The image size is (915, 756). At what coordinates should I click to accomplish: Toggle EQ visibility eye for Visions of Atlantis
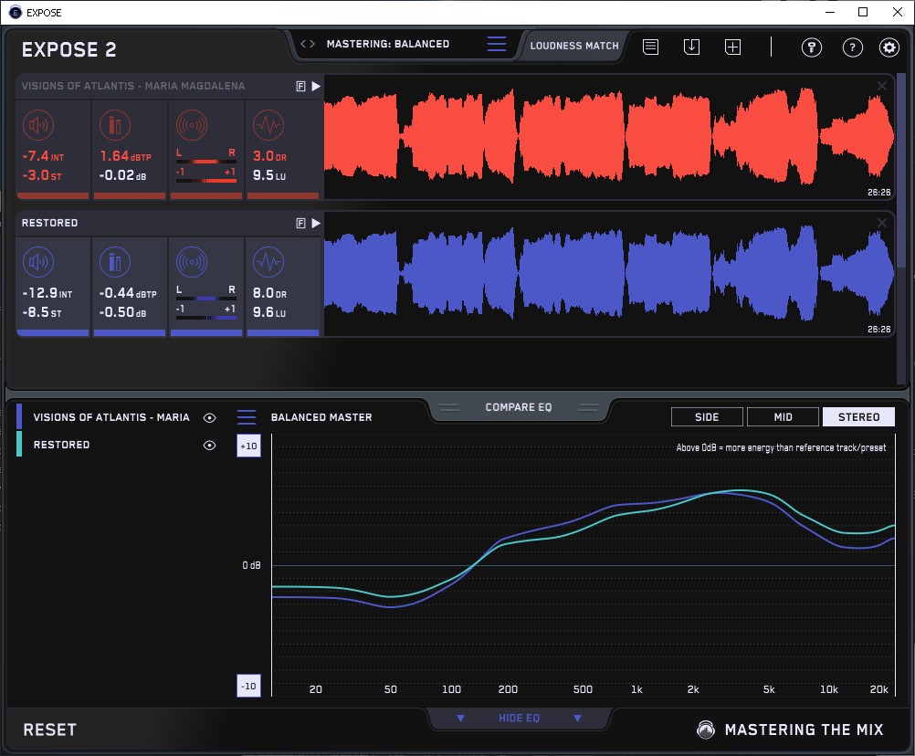pos(209,417)
